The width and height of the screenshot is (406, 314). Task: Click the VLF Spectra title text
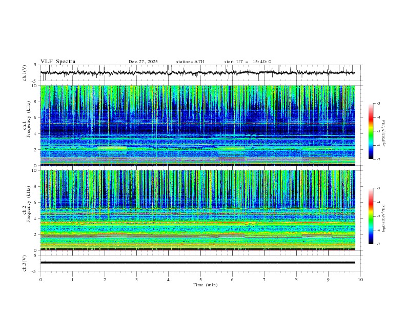tap(58, 62)
